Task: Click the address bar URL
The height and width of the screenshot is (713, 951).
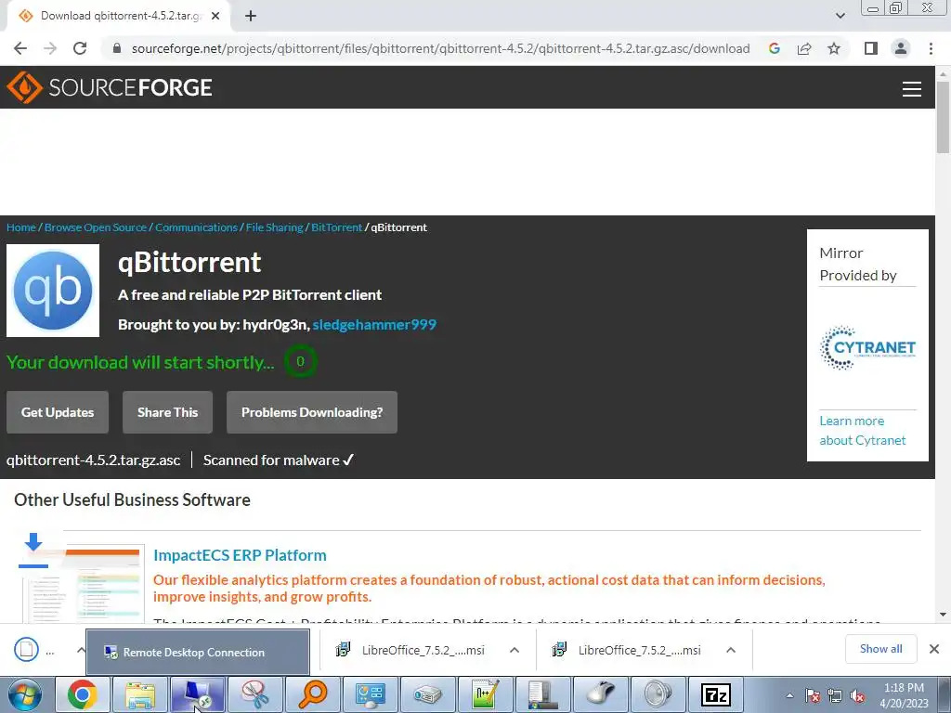Action: [x=440, y=48]
